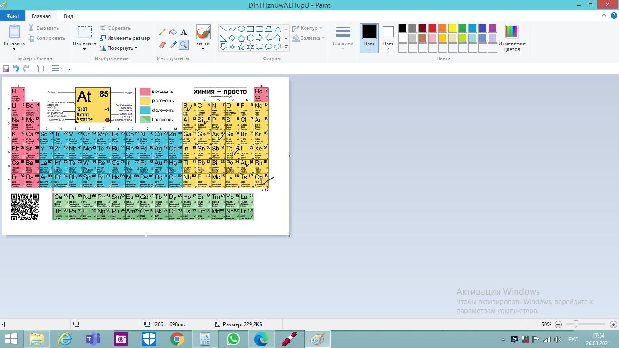Pick the green color swatch

point(463,28)
